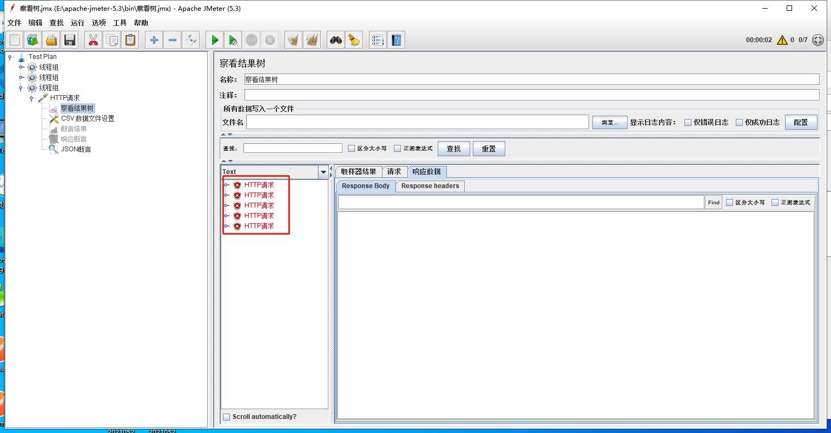Toggle Find bar 区分大小写 checkbox
This screenshot has height=433, width=831.
coord(730,202)
